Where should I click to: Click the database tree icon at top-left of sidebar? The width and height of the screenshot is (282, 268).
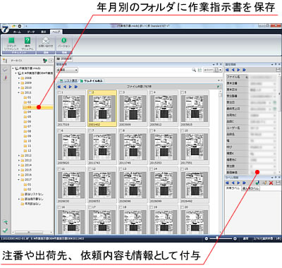[5, 61]
